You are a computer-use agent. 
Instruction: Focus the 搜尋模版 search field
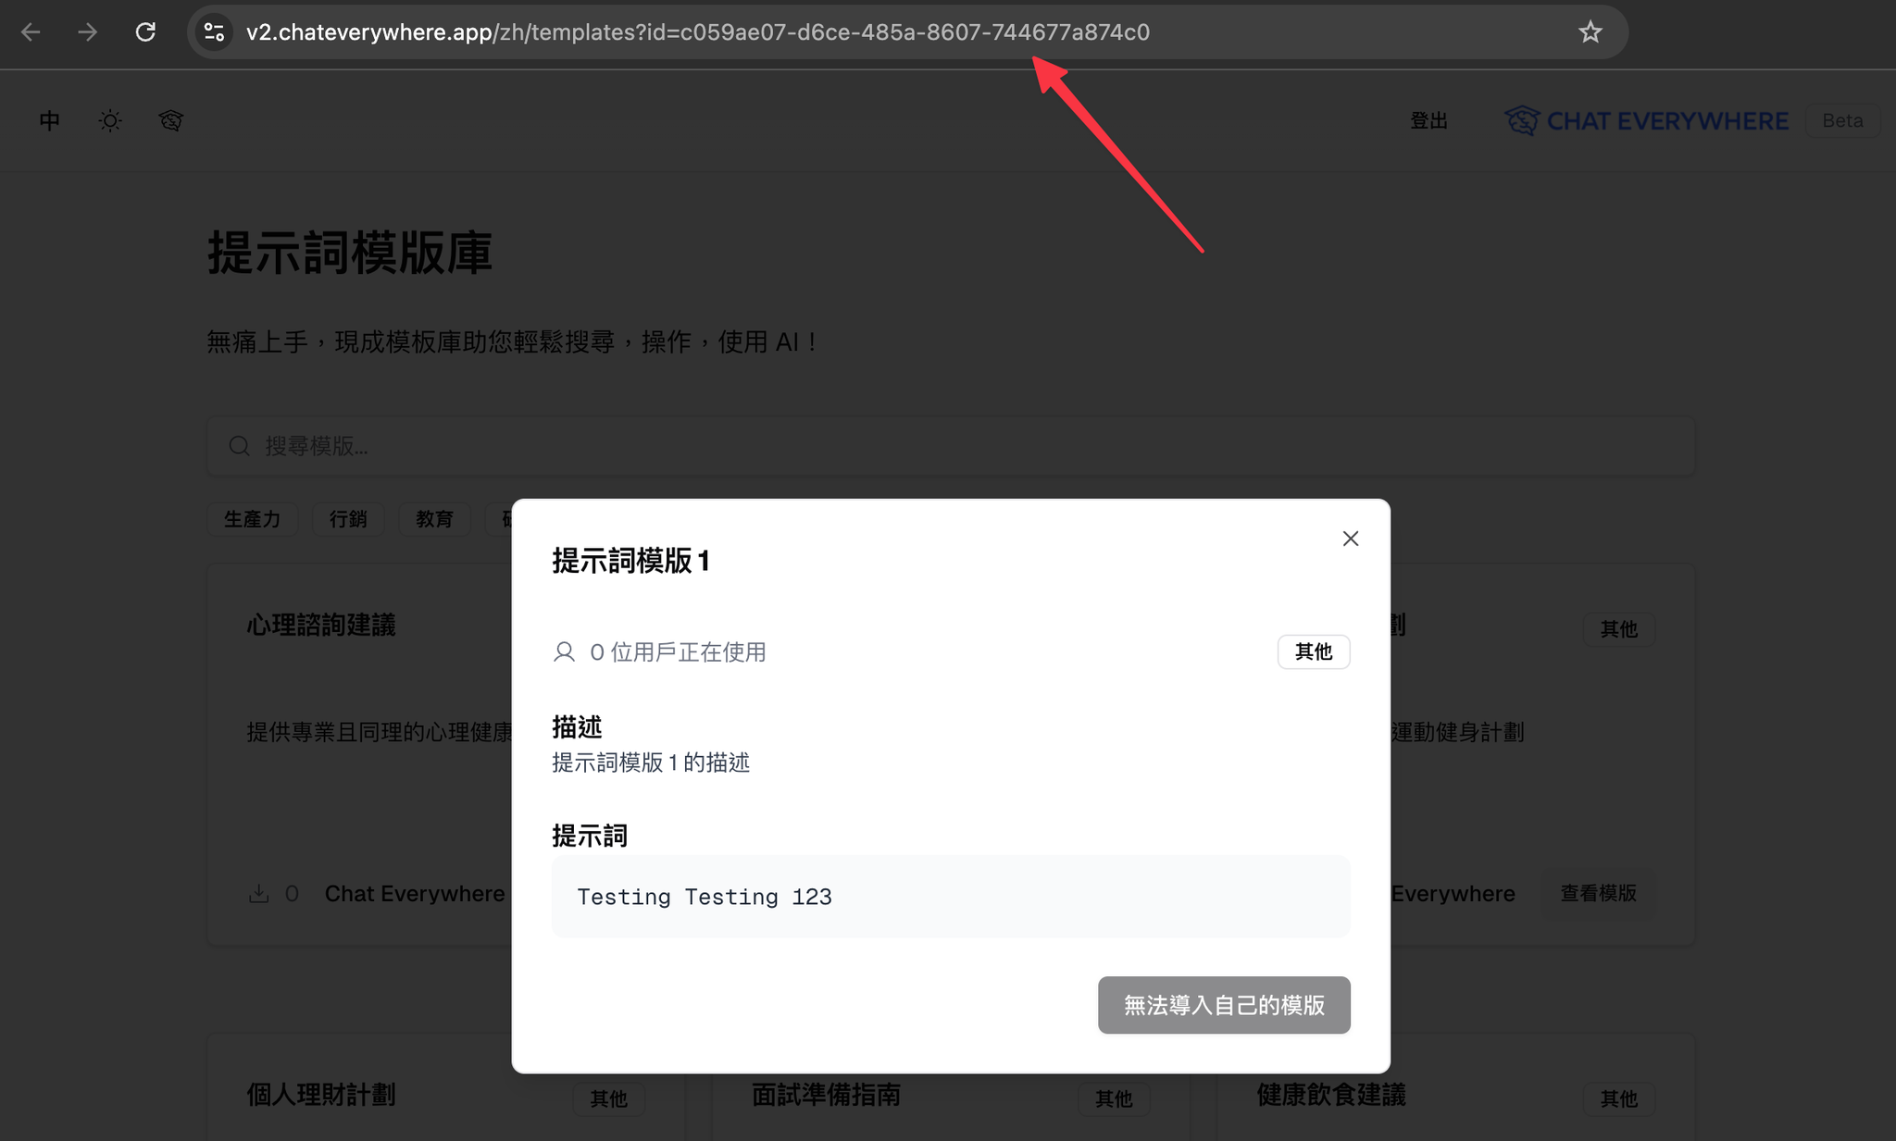[x=951, y=446]
